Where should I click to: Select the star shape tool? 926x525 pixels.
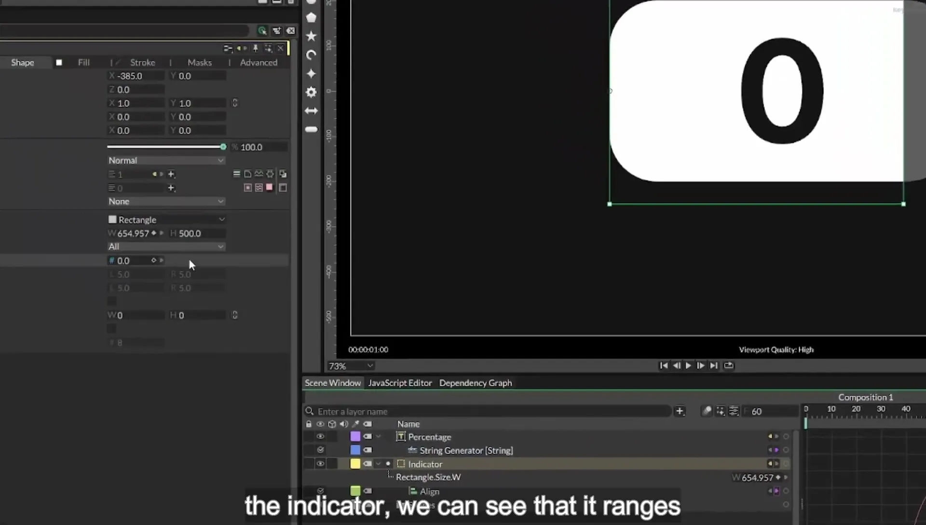[x=311, y=36]
